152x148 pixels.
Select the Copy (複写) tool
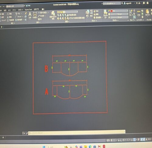[2, 17]
